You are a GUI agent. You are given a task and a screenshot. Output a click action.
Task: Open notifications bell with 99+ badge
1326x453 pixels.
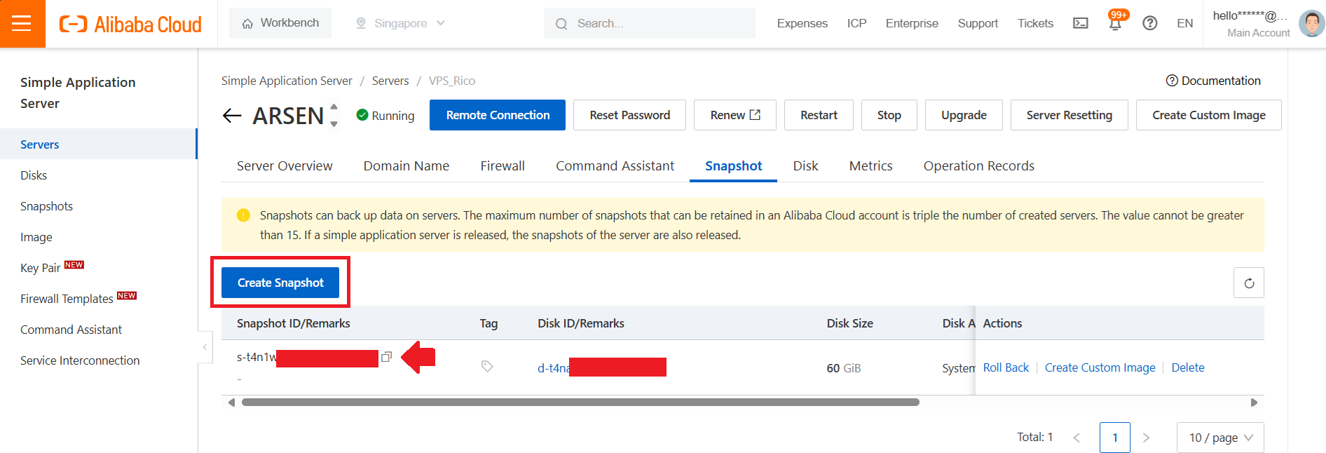(1115, 22)
